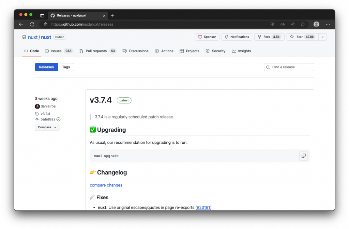Image resolution: width=349 pixels, height=229 pixels.
Task: Click the Issues count 948
Action: 68,51
